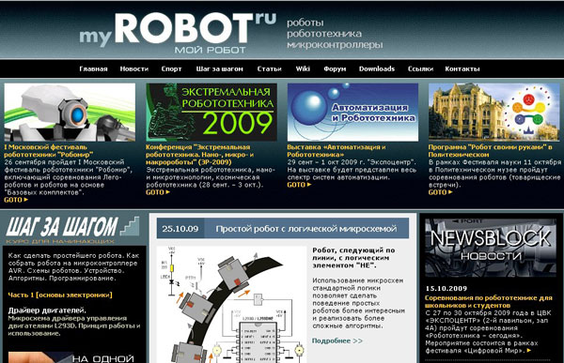Go to the Спорт section

click(172, 68)
